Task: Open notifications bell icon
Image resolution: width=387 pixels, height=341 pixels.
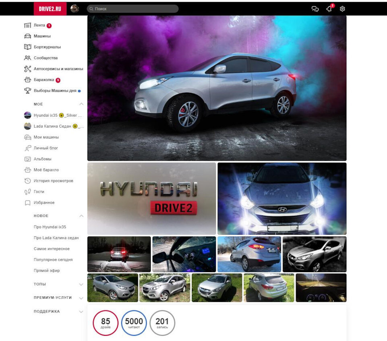Action: click(x=329, y=9)
